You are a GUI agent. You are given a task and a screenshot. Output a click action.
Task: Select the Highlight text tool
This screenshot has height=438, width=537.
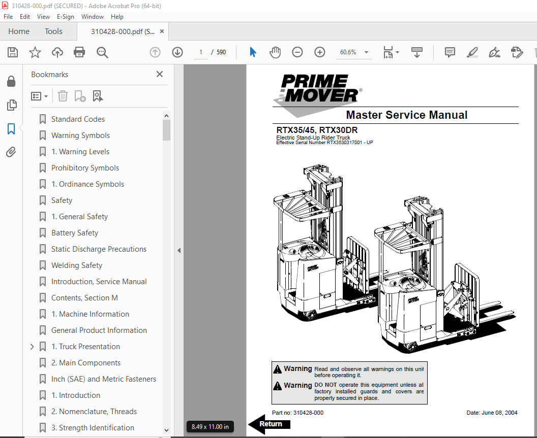(472, 52)
